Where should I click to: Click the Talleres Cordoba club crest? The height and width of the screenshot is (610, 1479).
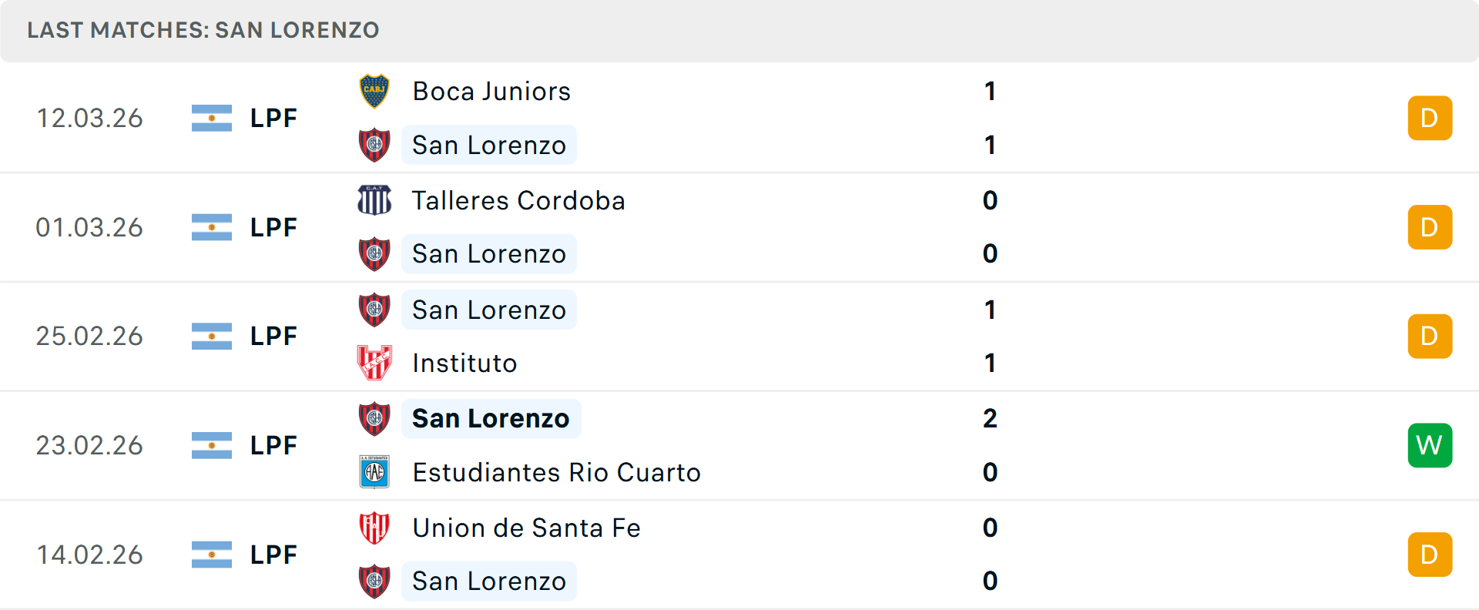(x=374, y=200)
